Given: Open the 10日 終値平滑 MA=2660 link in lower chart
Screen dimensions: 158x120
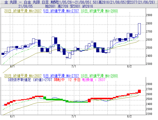Looking at the screenshot, I should (x=99, y=76).
